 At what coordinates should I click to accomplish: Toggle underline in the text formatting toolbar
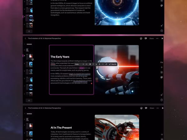tap(96, 64)
